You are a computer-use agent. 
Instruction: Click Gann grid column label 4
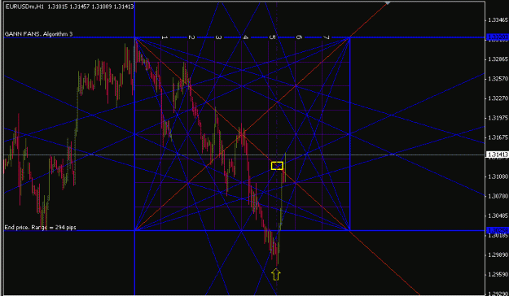[245, 37]
